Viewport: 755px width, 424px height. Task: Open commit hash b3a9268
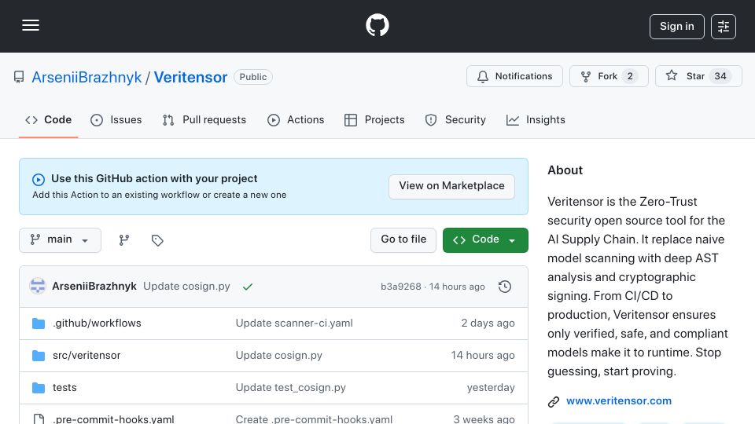click(x=400, y=287)
